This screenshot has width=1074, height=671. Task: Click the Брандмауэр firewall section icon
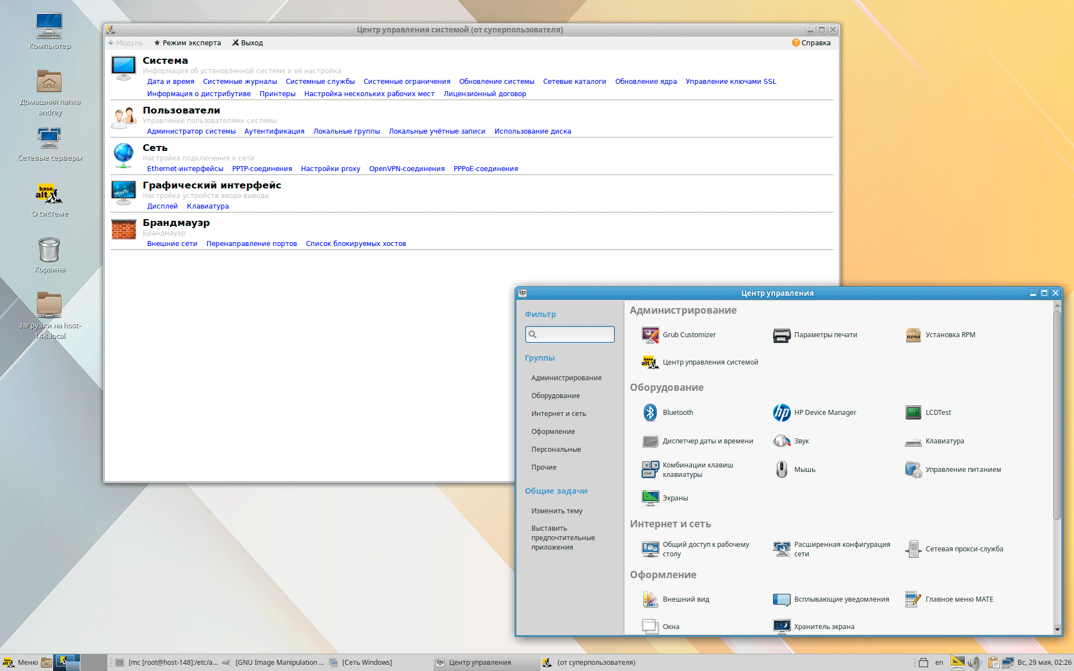[124, 229]
